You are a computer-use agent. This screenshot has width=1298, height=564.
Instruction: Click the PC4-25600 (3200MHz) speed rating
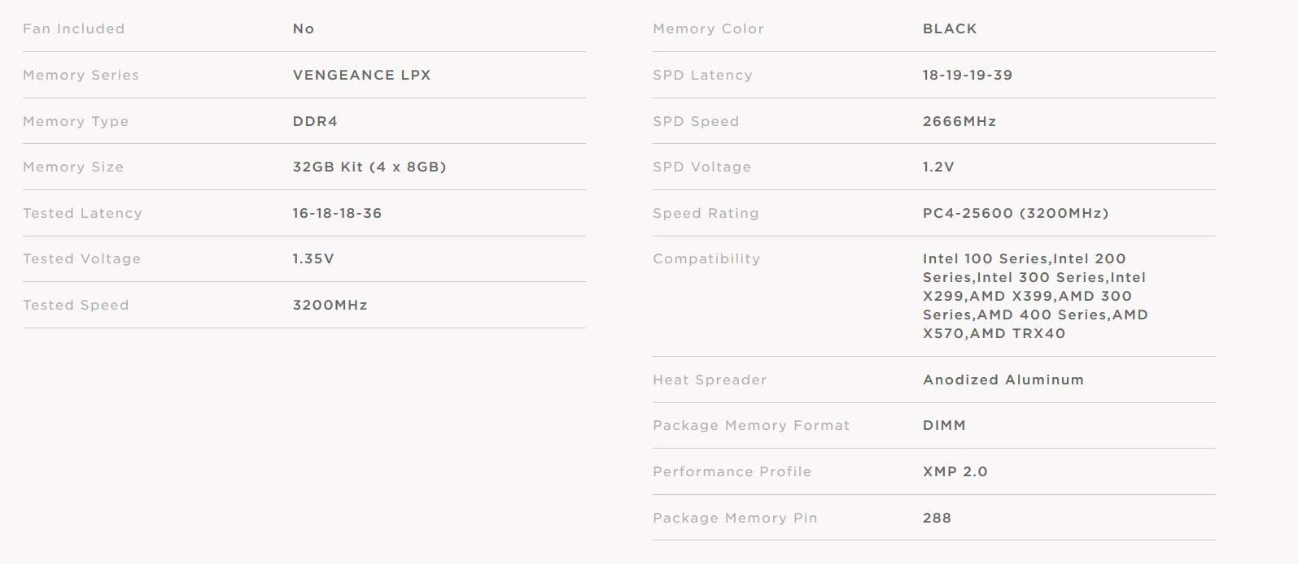[1016, 213]
